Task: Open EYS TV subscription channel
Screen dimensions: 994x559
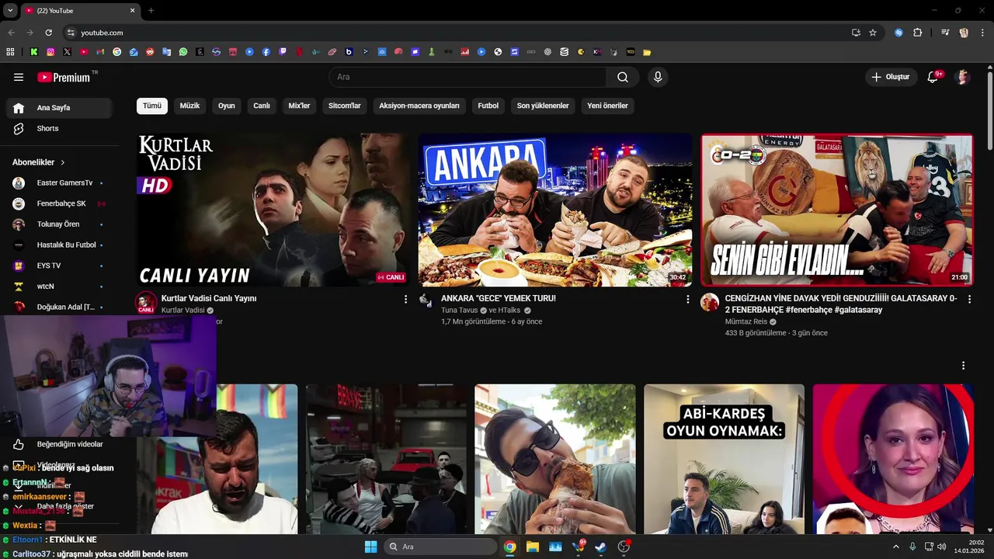Action: coord(59,266)
